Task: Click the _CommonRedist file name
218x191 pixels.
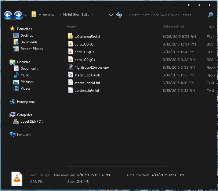Action: pos(87,37)
